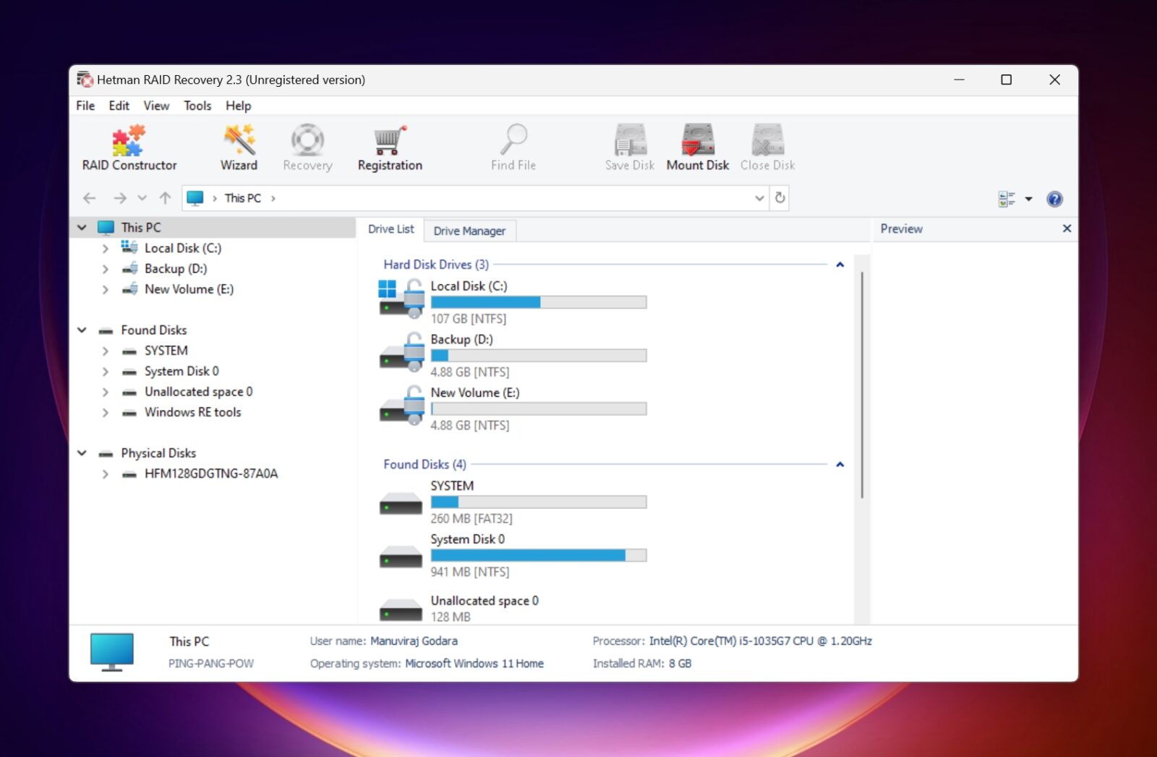Click the Help question mark button
Screen dimensions: 1157x757
click(x=1054, y=198)
